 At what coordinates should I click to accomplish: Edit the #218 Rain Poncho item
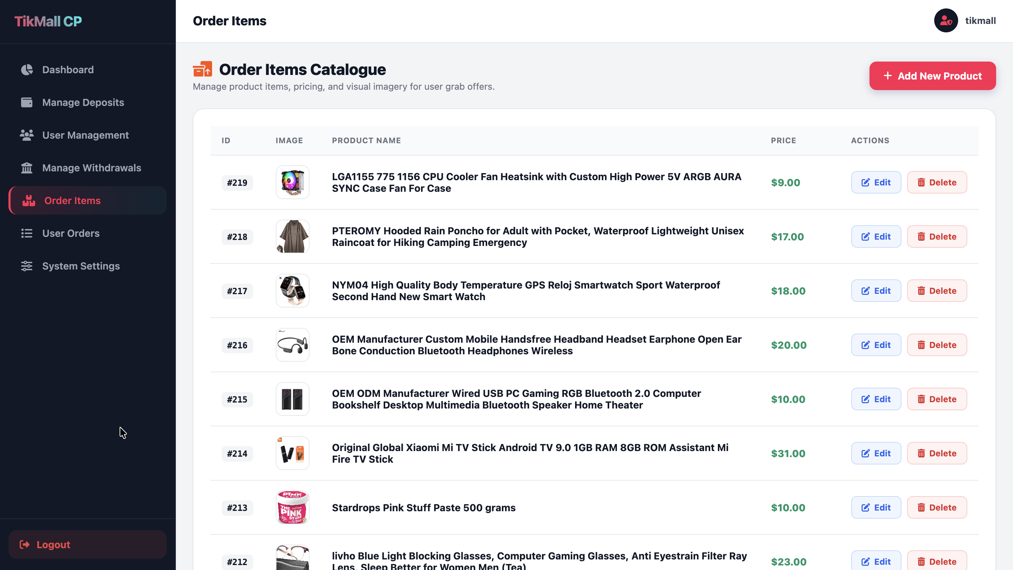[876, 236]
